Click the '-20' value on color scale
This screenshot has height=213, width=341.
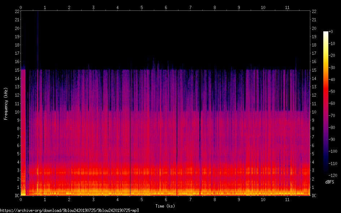332,56
